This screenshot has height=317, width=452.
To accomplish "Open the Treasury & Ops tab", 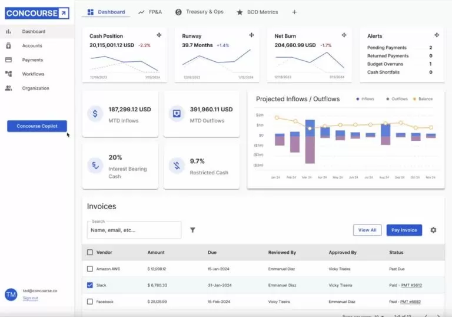I will click(x=199, y=12).
